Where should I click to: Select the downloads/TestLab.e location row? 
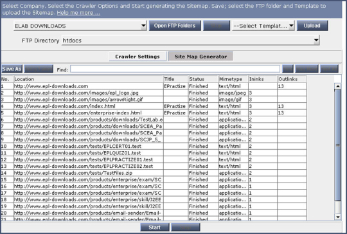point(88,120)
